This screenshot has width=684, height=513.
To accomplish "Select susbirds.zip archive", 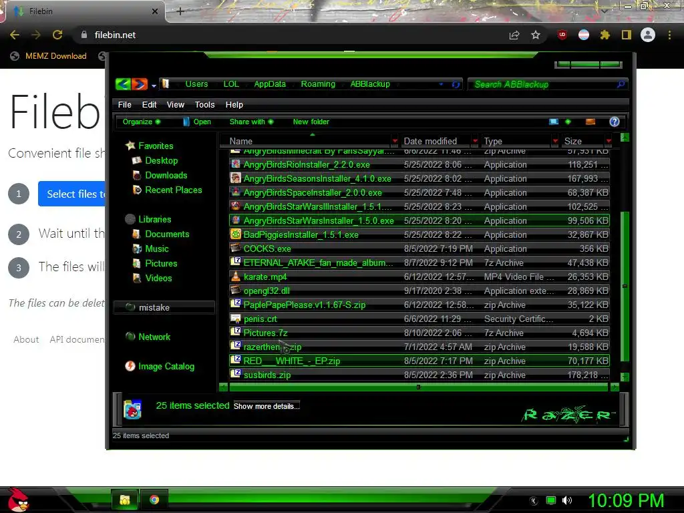I will (x=419, y=375).
